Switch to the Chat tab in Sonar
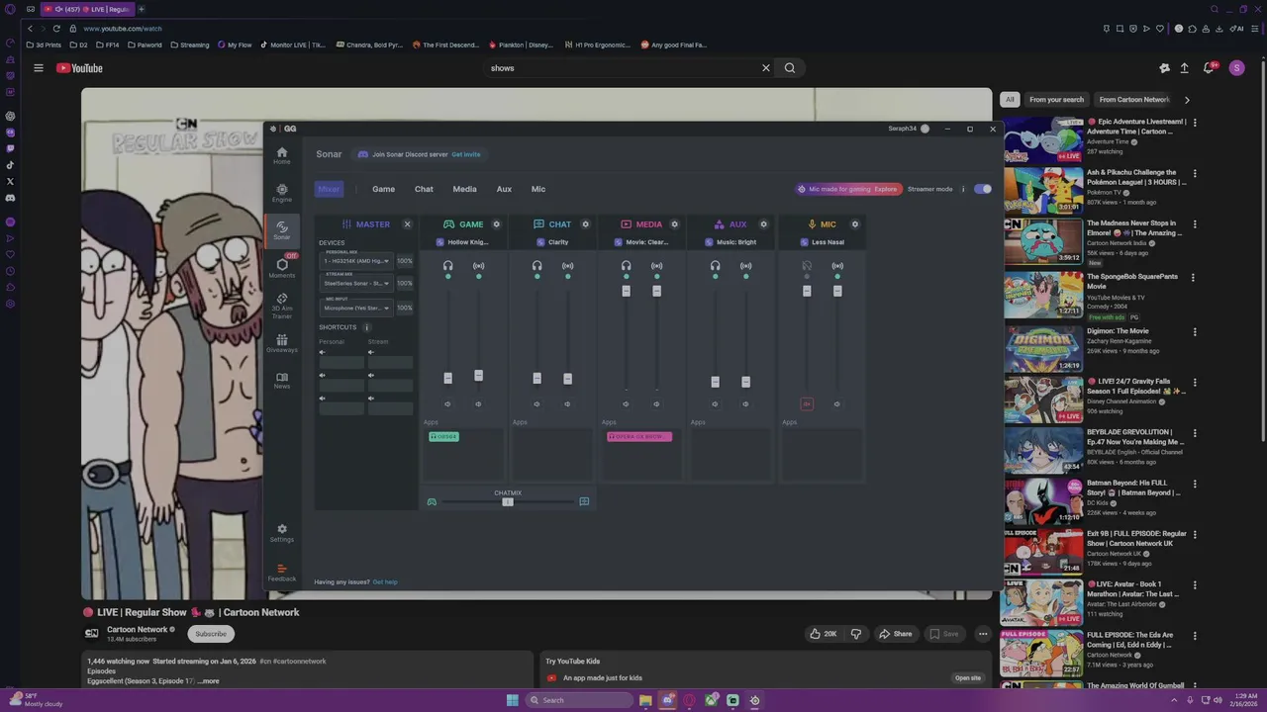This screenshot has height=712, width=1267. click(424, 189)
